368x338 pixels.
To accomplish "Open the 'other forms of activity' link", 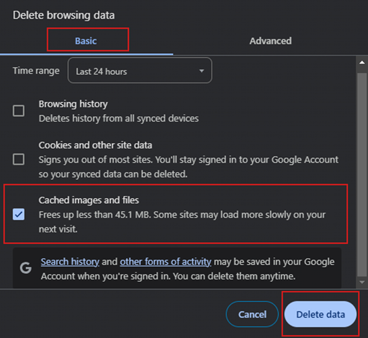I will pyautogui.click(x=165, y=262).
